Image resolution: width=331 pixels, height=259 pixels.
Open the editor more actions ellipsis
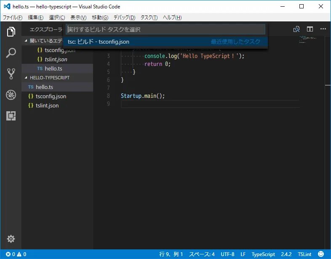(323, 29)
